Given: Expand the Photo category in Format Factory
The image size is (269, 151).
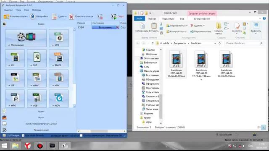Looking at the screenshot, I should pyautogui.click(x=41, y=117).
